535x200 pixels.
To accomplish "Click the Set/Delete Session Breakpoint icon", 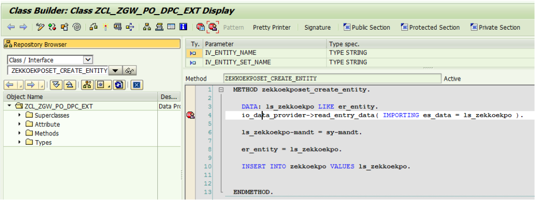I will coord(201,28).
